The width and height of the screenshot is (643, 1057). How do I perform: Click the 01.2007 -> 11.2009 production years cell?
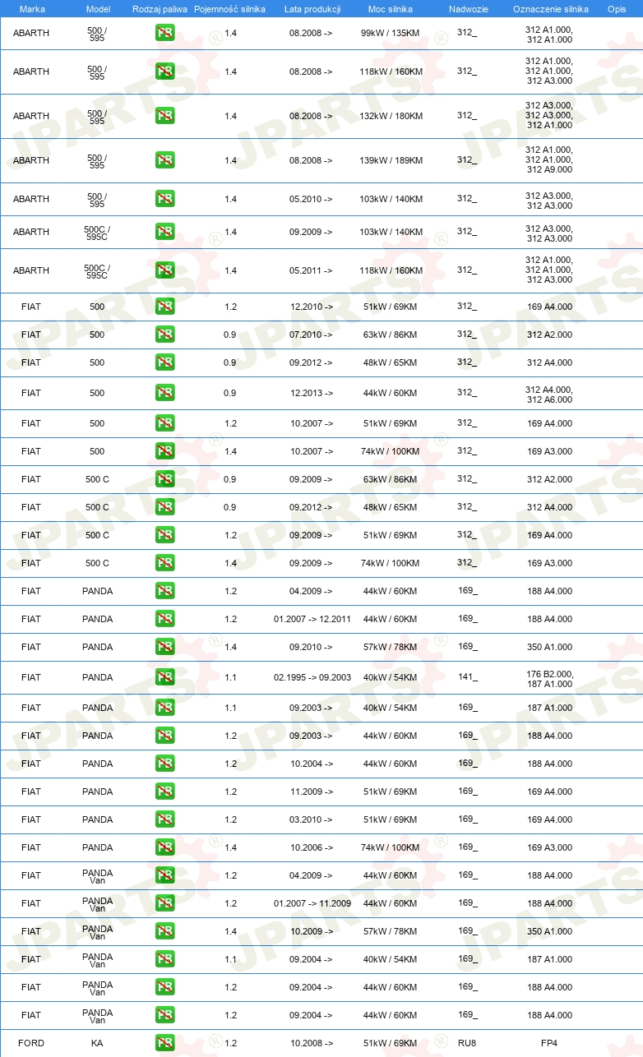click(x=312, y=903)
